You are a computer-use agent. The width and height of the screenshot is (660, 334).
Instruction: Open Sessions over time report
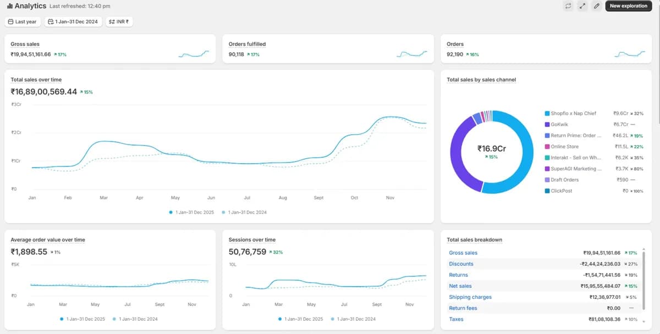[252, 240]
